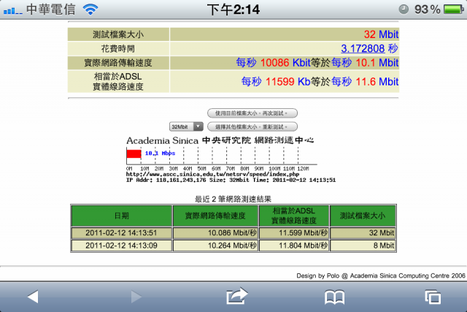Screen dimensions: 467x312
Task: Open the tabs pages icon
Action: [433, 297]
